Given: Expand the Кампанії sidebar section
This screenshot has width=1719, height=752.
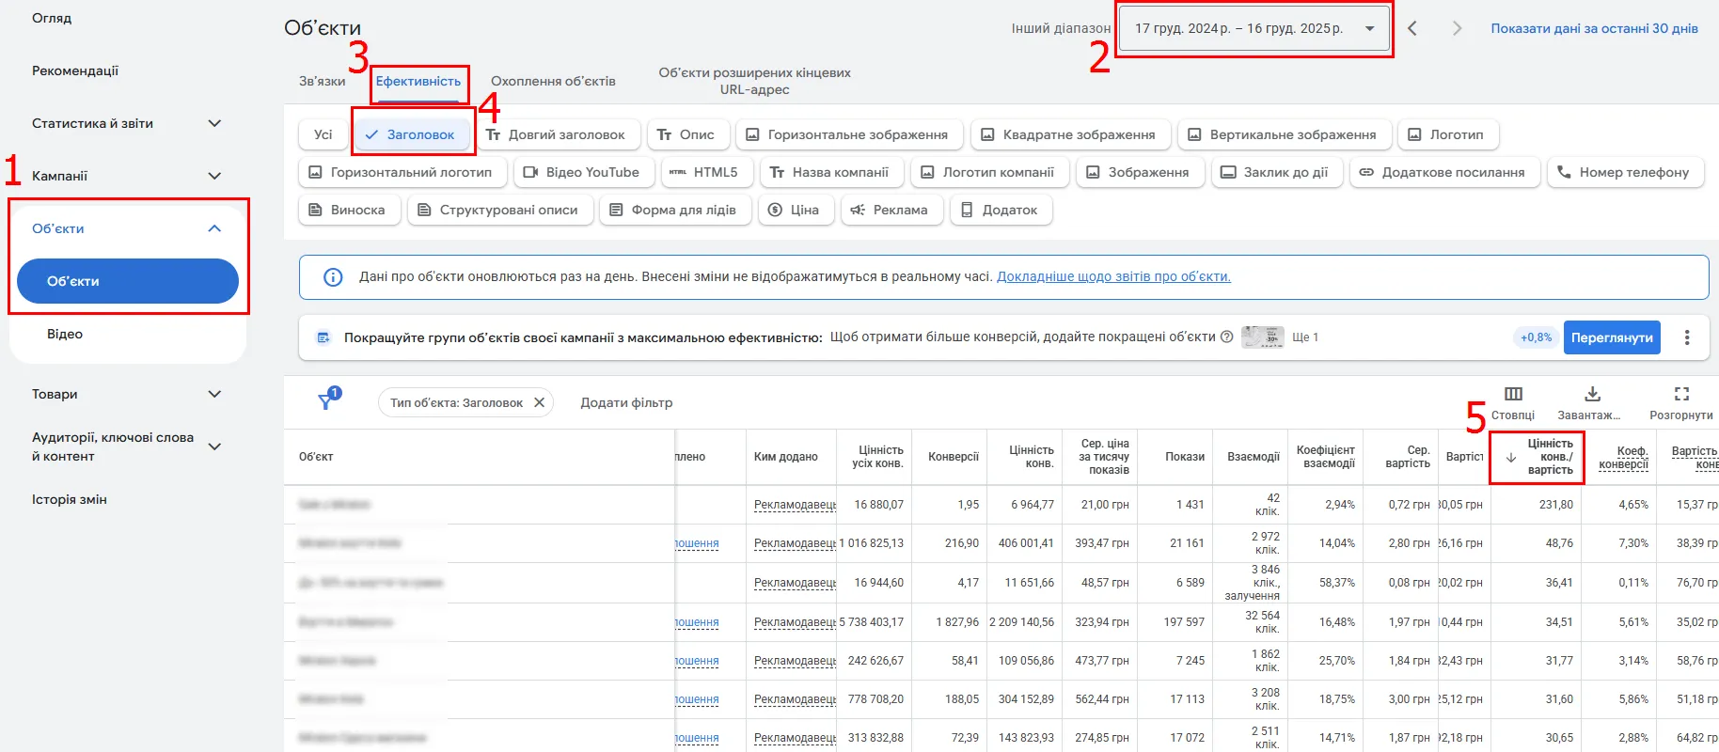Looking at the screenshot, I should (214, 176).
